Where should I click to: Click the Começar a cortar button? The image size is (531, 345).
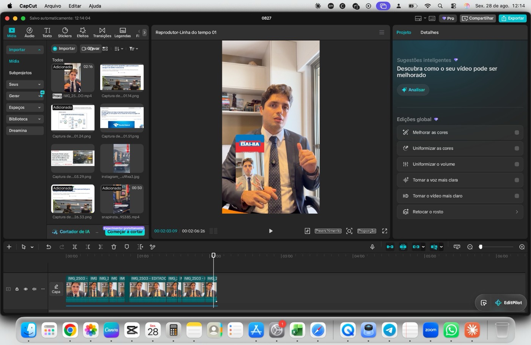(x=125, y=232)
